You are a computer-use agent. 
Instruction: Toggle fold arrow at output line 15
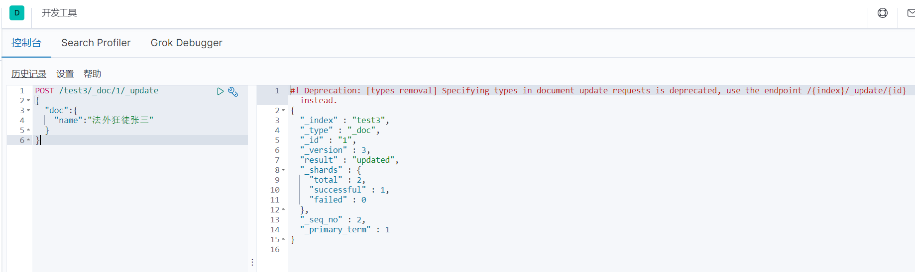tap(283, 239)
